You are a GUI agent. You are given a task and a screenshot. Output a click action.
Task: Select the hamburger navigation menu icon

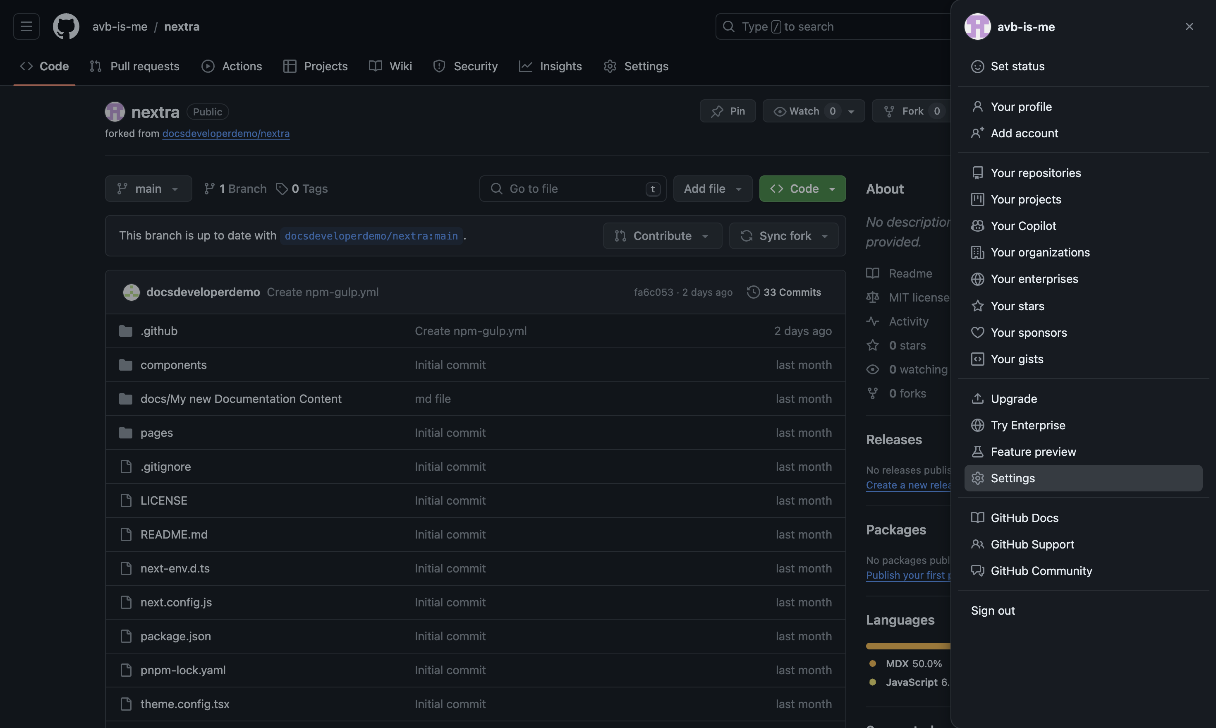coord(26,26)
